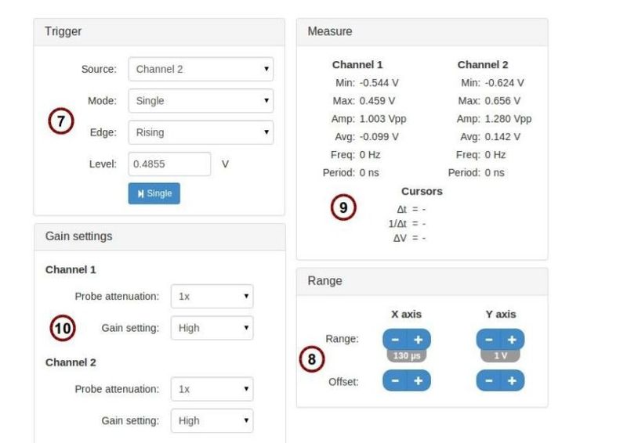Screen dimensions: 627x443
Task: Click the Trigger panel header
Action: [159, 32]
